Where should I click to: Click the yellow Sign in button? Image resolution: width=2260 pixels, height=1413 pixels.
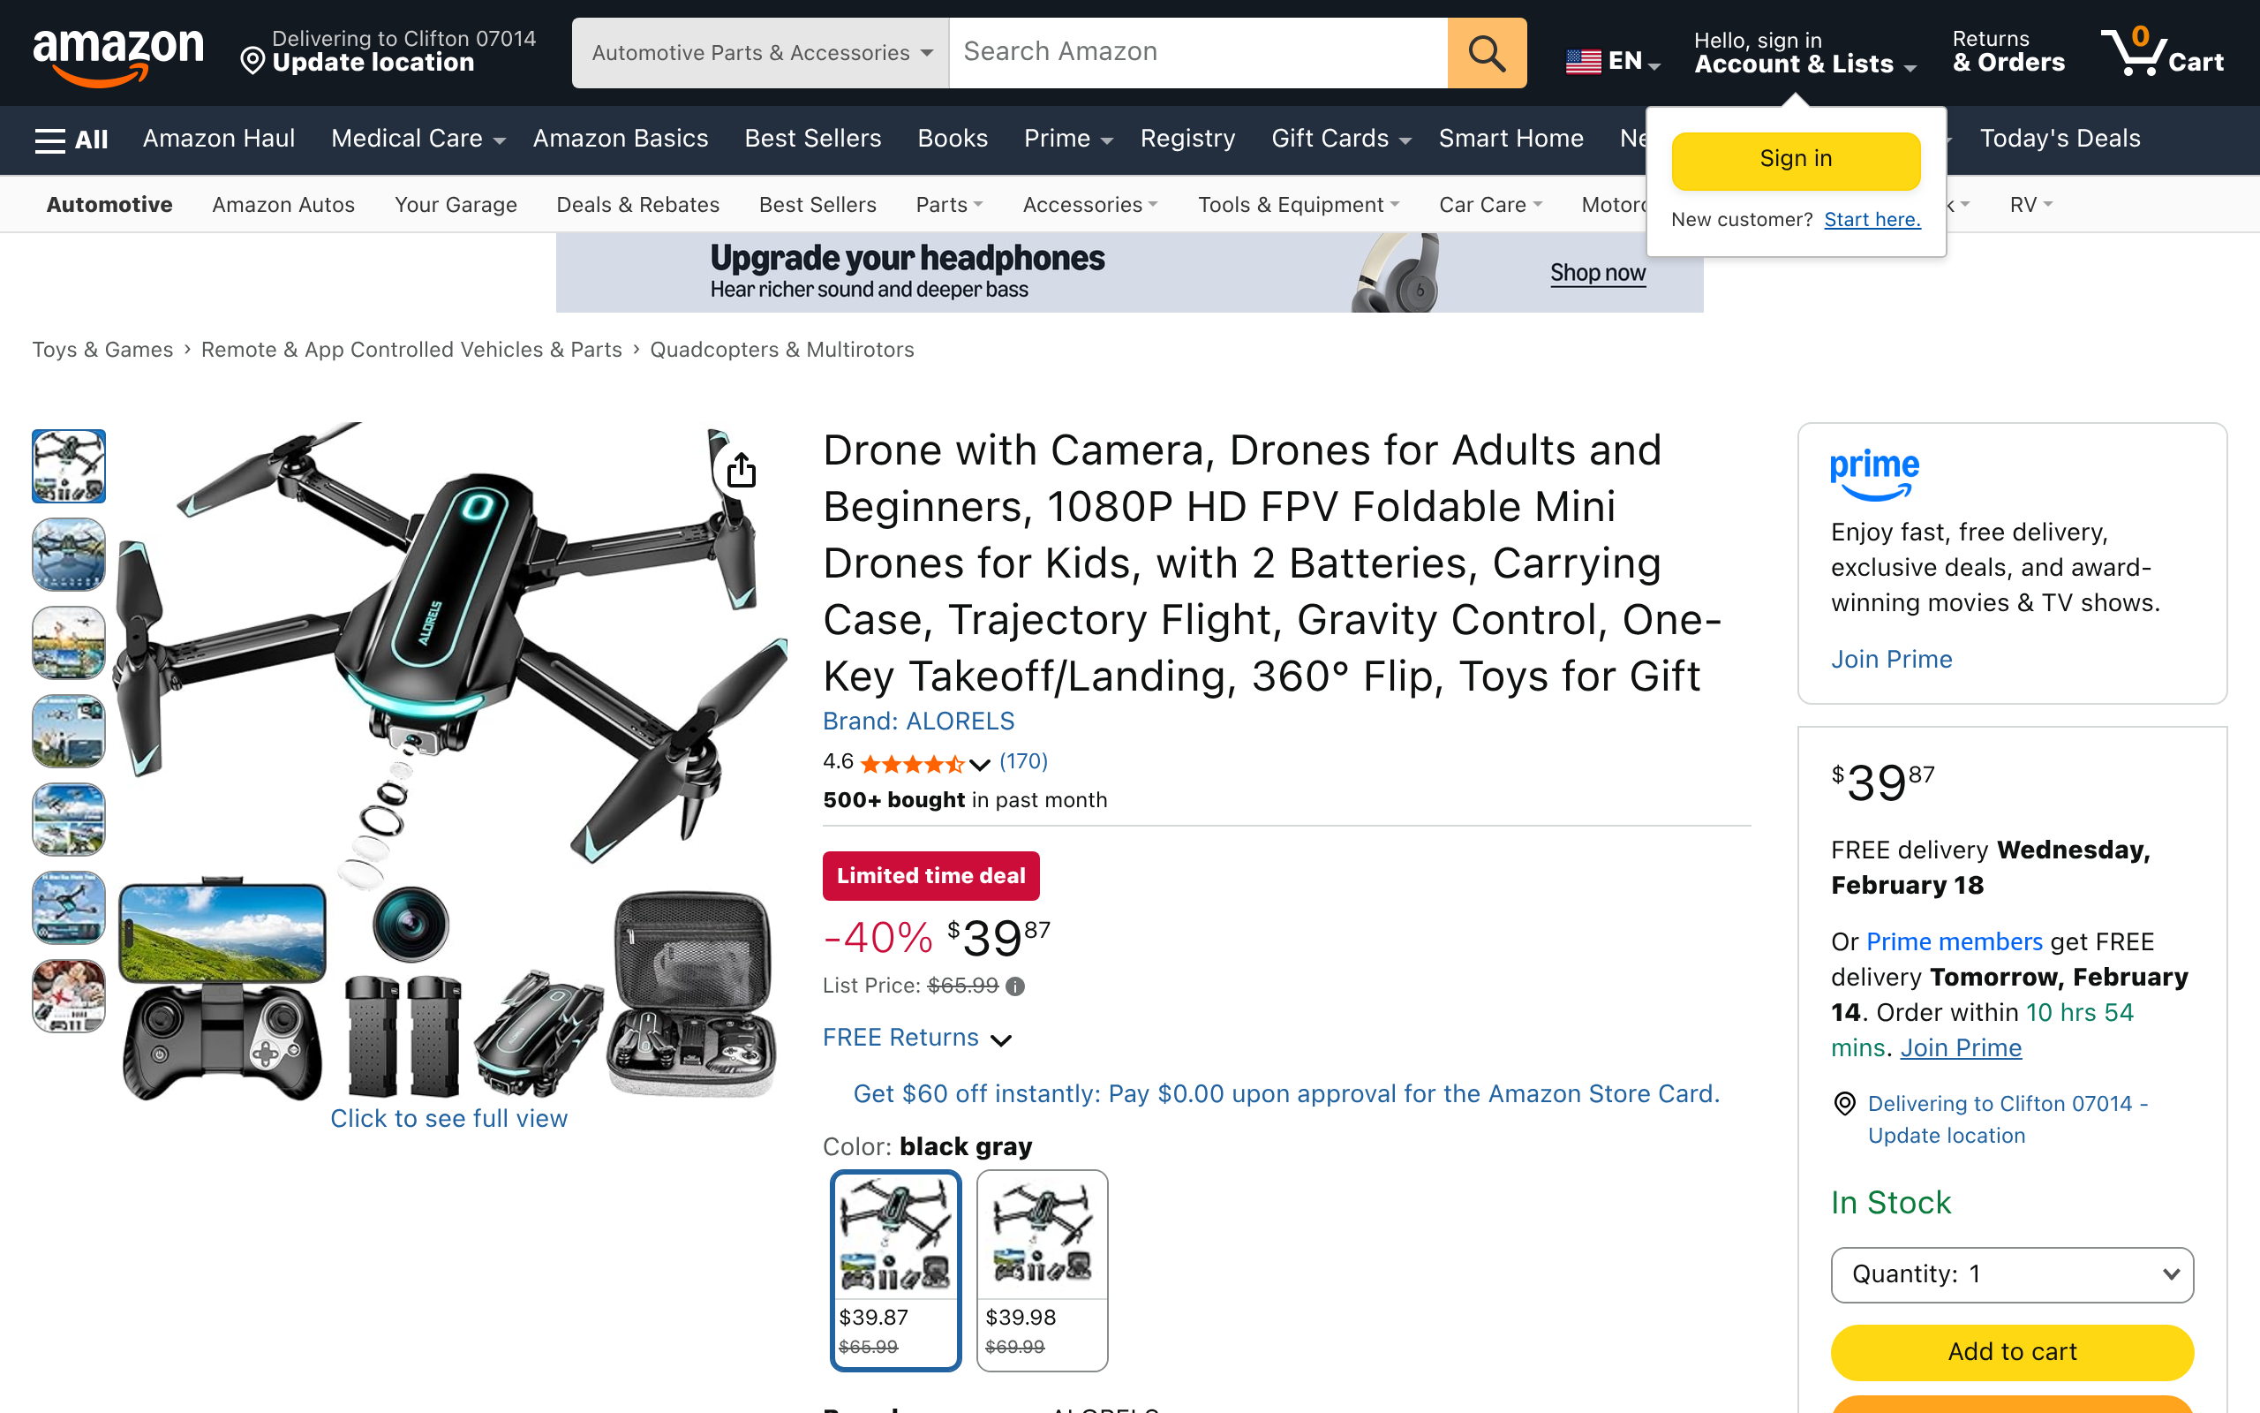(1795, 160)
